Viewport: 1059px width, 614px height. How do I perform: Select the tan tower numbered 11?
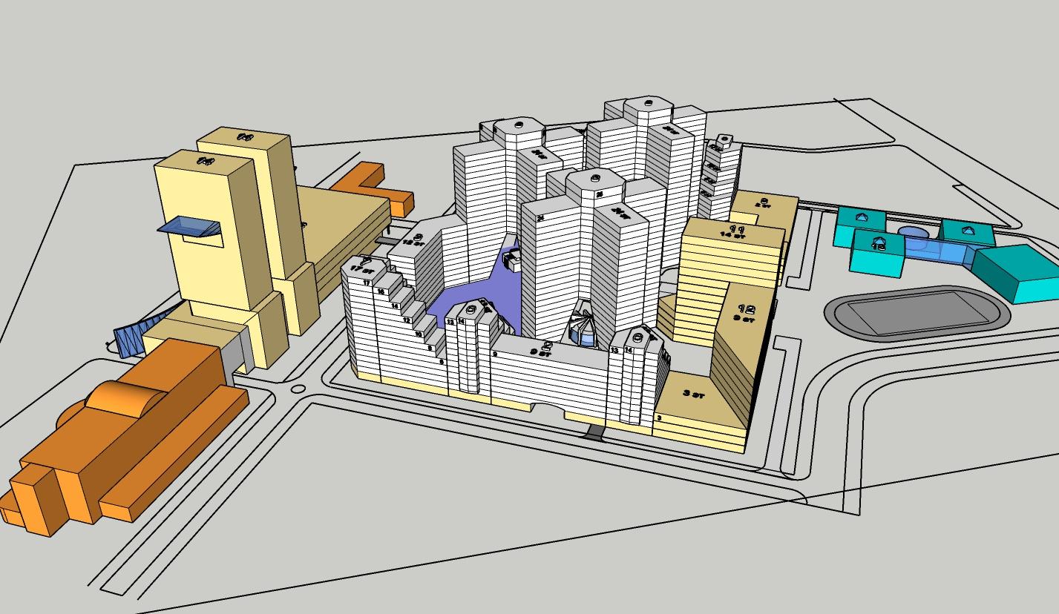pos(730,282)
